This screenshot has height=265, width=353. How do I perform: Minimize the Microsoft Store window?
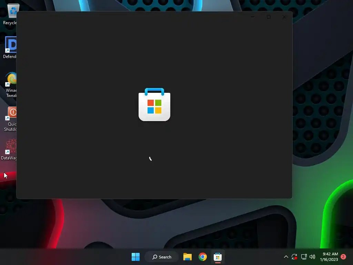pos(253,17)
